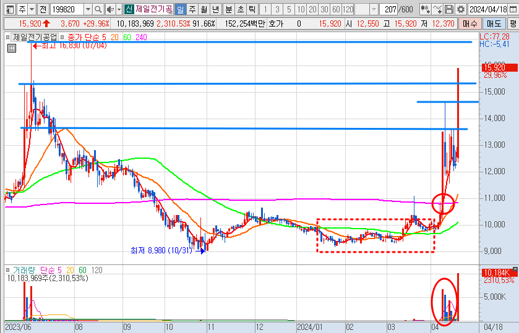This screenshot has height=333, width=519.
Task: Click the add indicator line icon
Action: (437, 9)
